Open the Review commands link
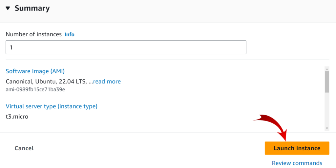Image resolution: width=336 pixels, height=168 pixels. tap(297, 163)
